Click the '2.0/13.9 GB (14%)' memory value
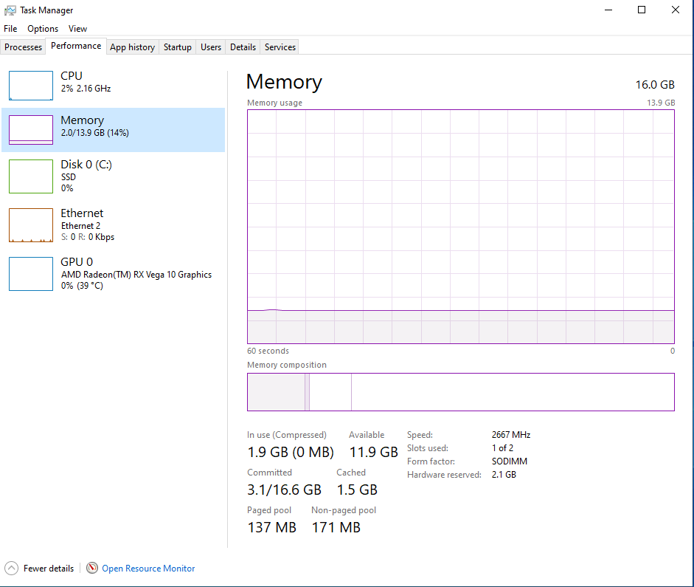Image resolution: width=694 pixels, height=587 pixels. pos(94,133)
